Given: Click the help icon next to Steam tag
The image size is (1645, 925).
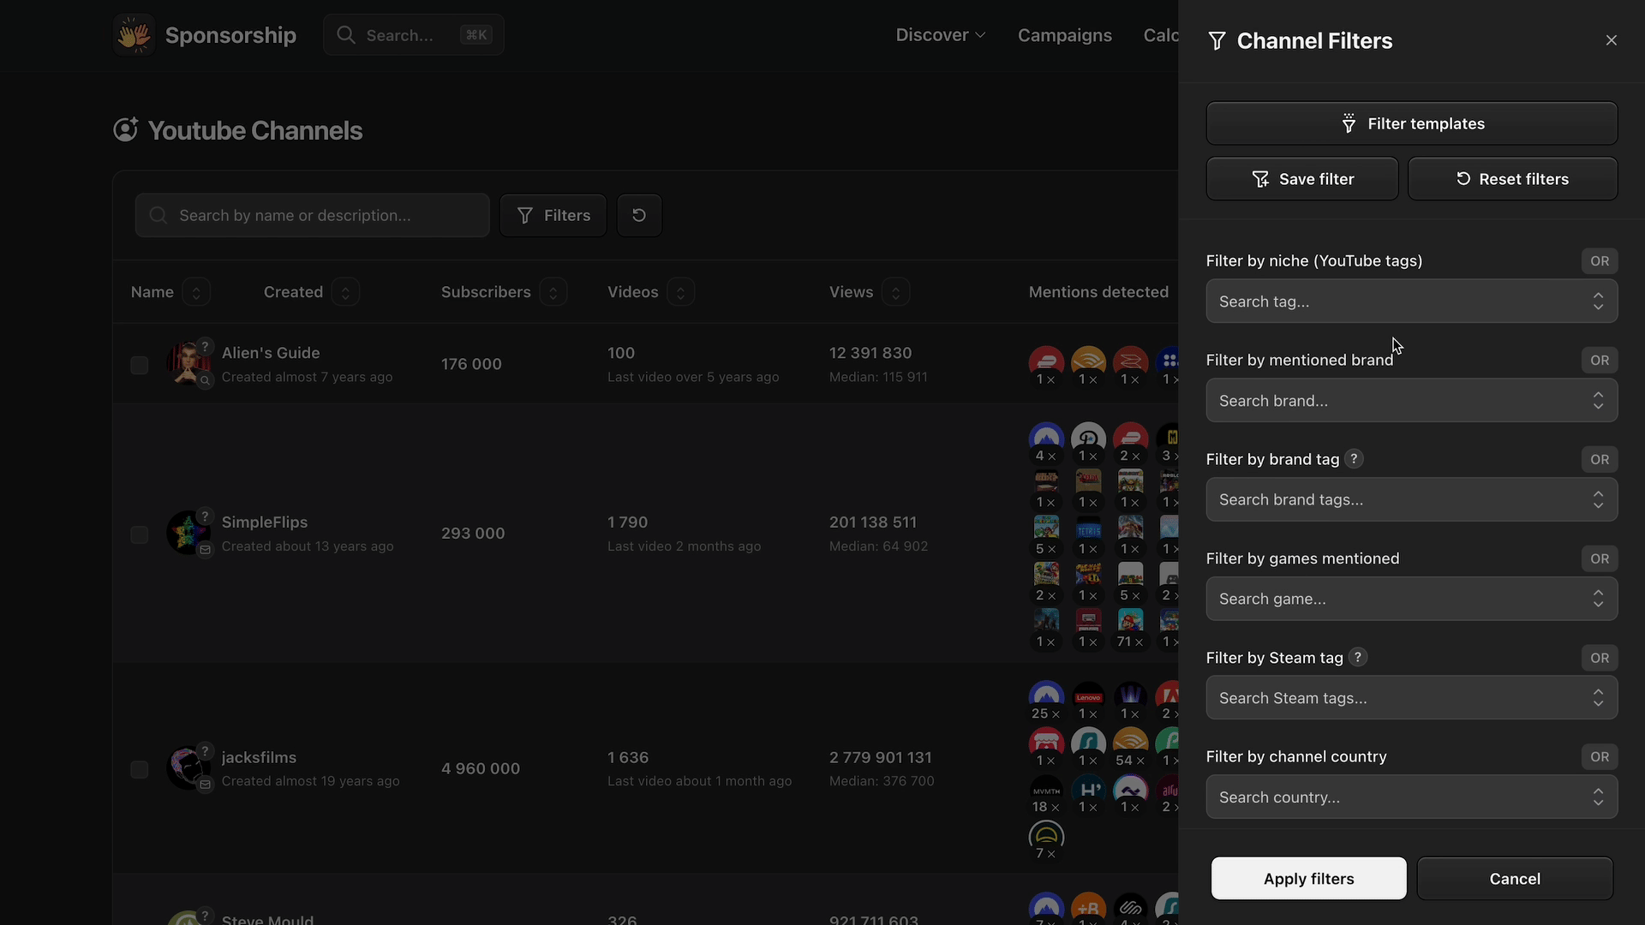Looking at the screenshot, I should click(1357, 658).
